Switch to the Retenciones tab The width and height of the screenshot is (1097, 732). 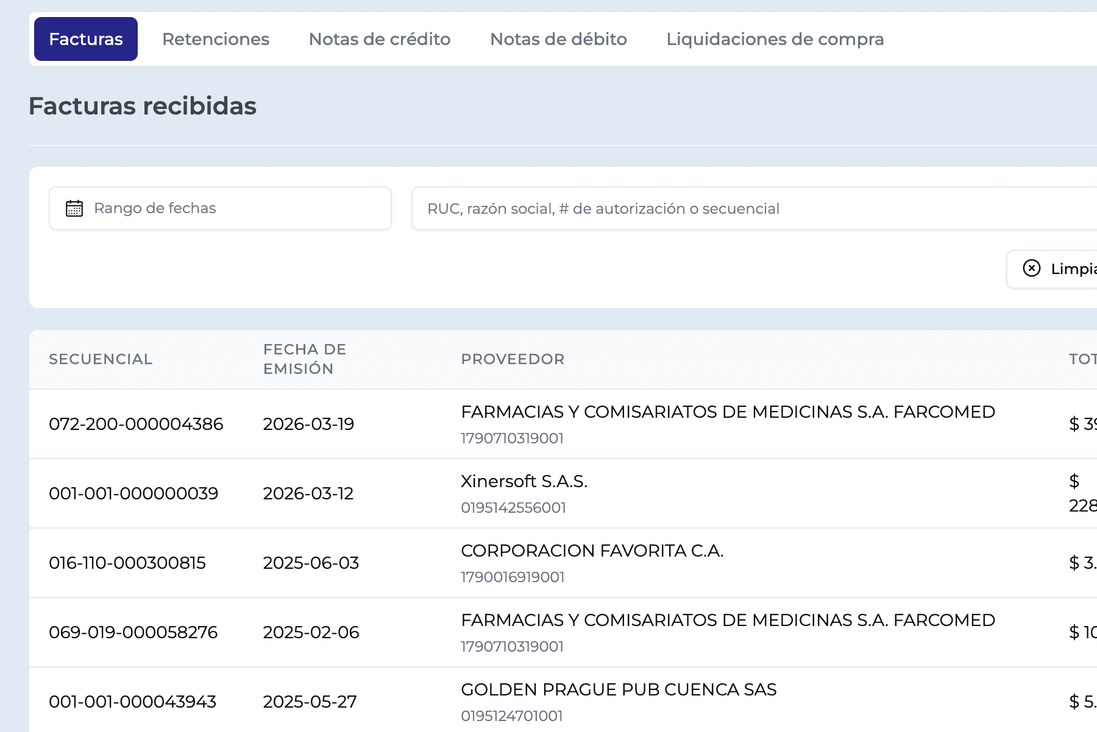216,39
